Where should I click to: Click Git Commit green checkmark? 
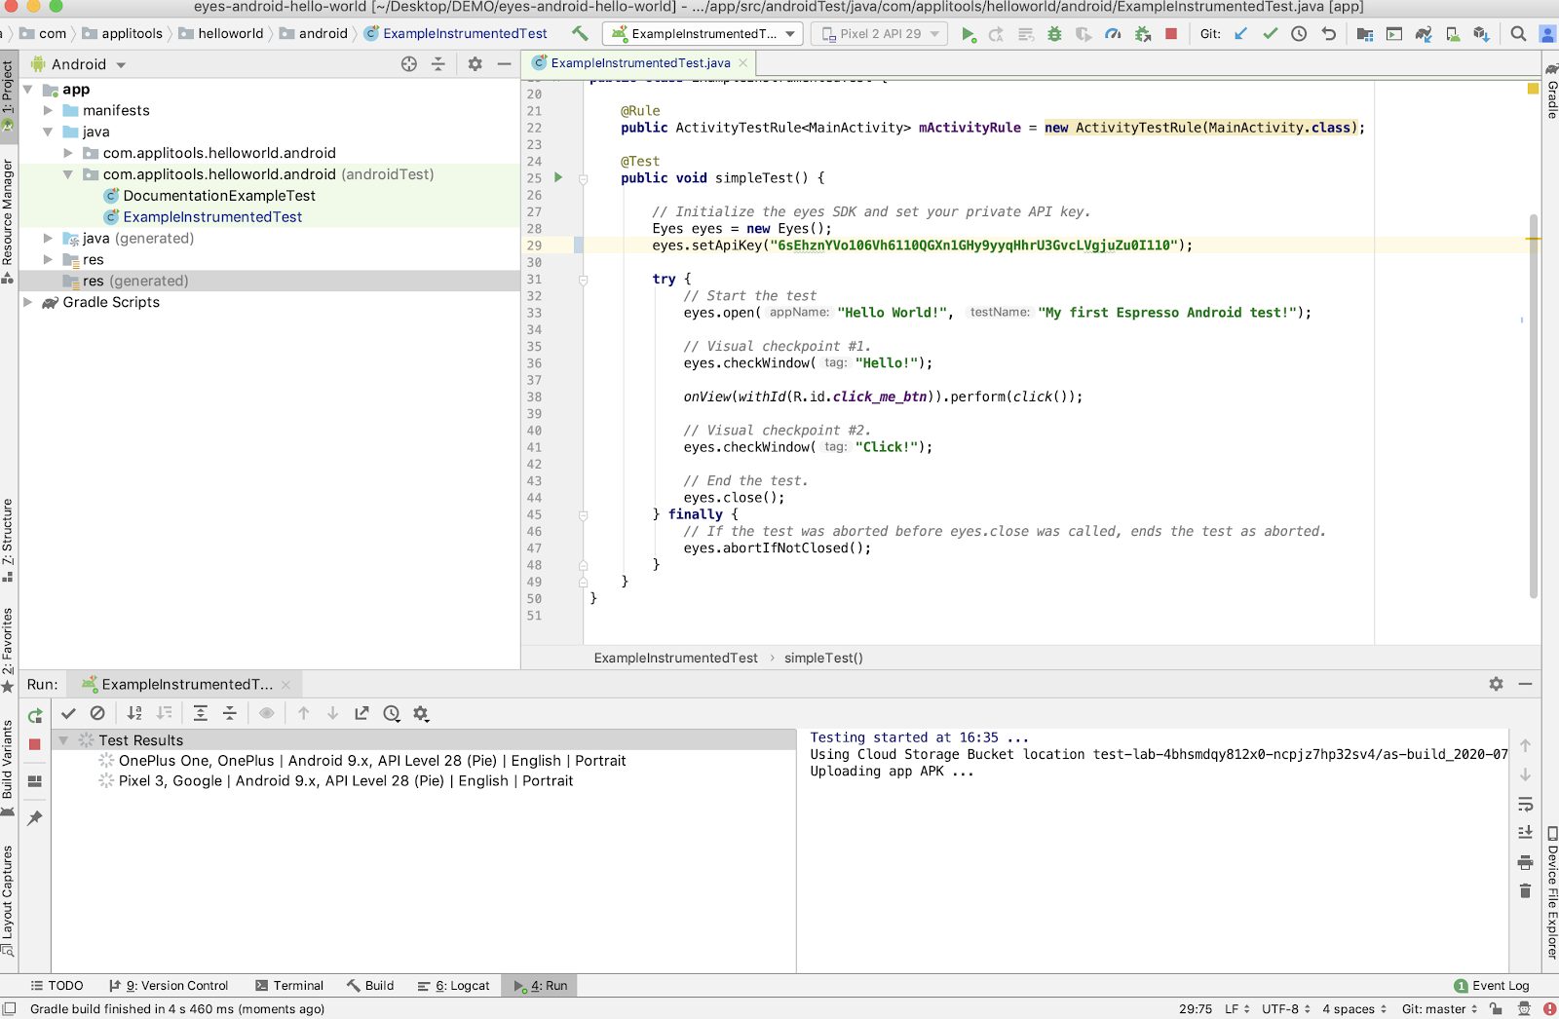coord(1270,34)
